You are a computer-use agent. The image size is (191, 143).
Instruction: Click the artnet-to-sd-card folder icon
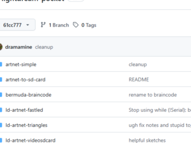point(1,79)
